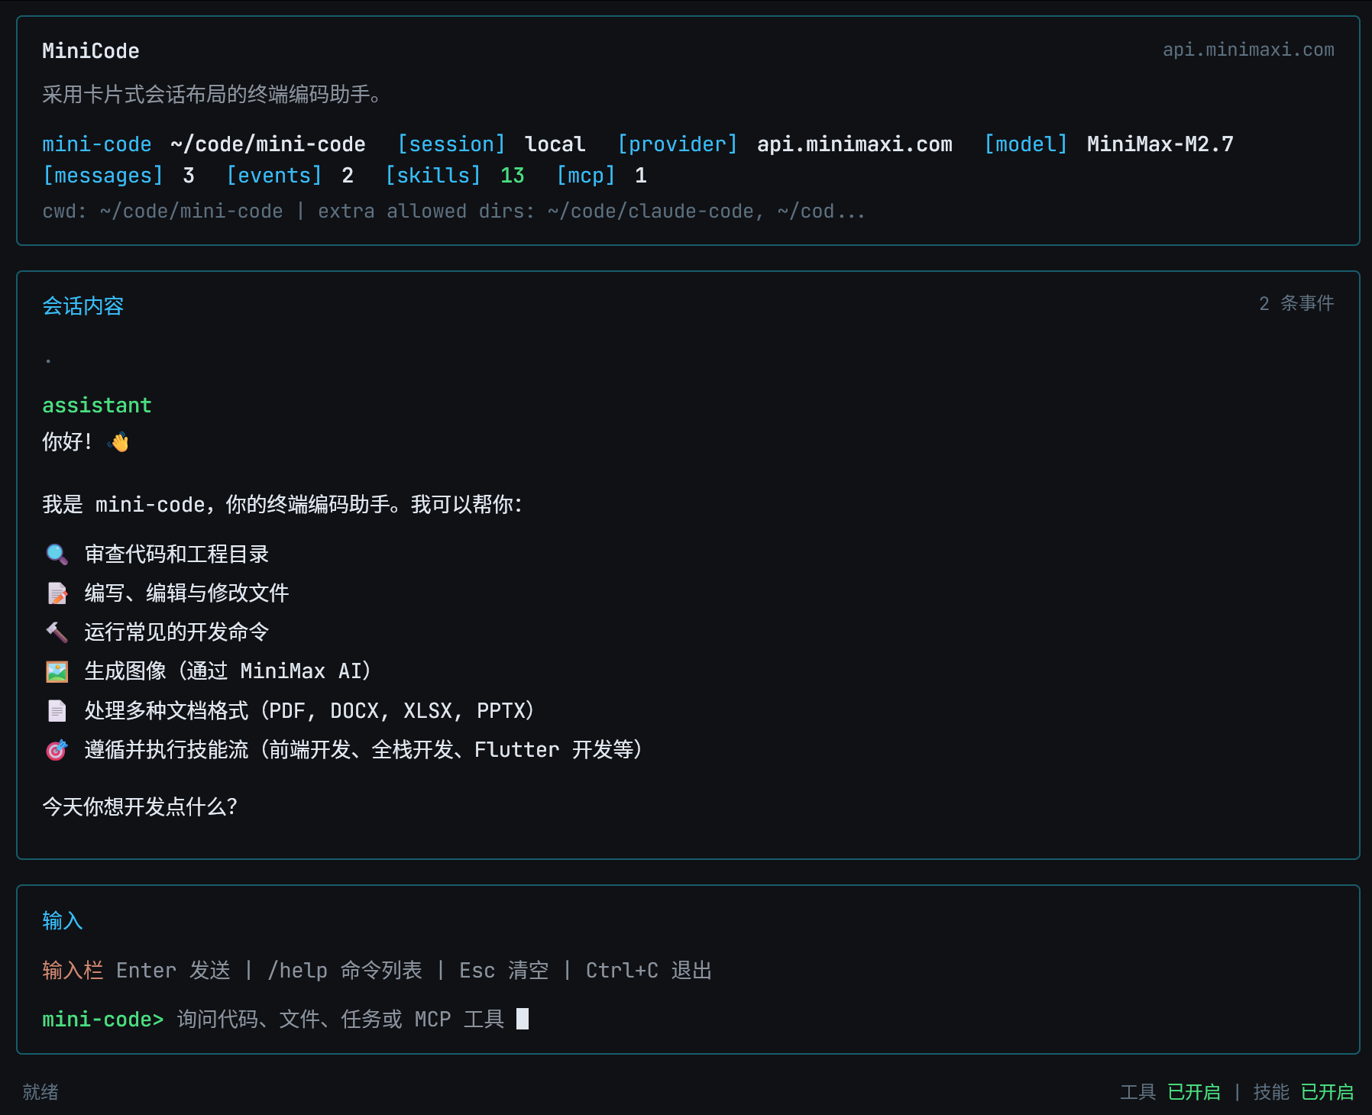Click the image generation picture icon
This screenshot has width=1372, height=1115.
pos(57,671)
